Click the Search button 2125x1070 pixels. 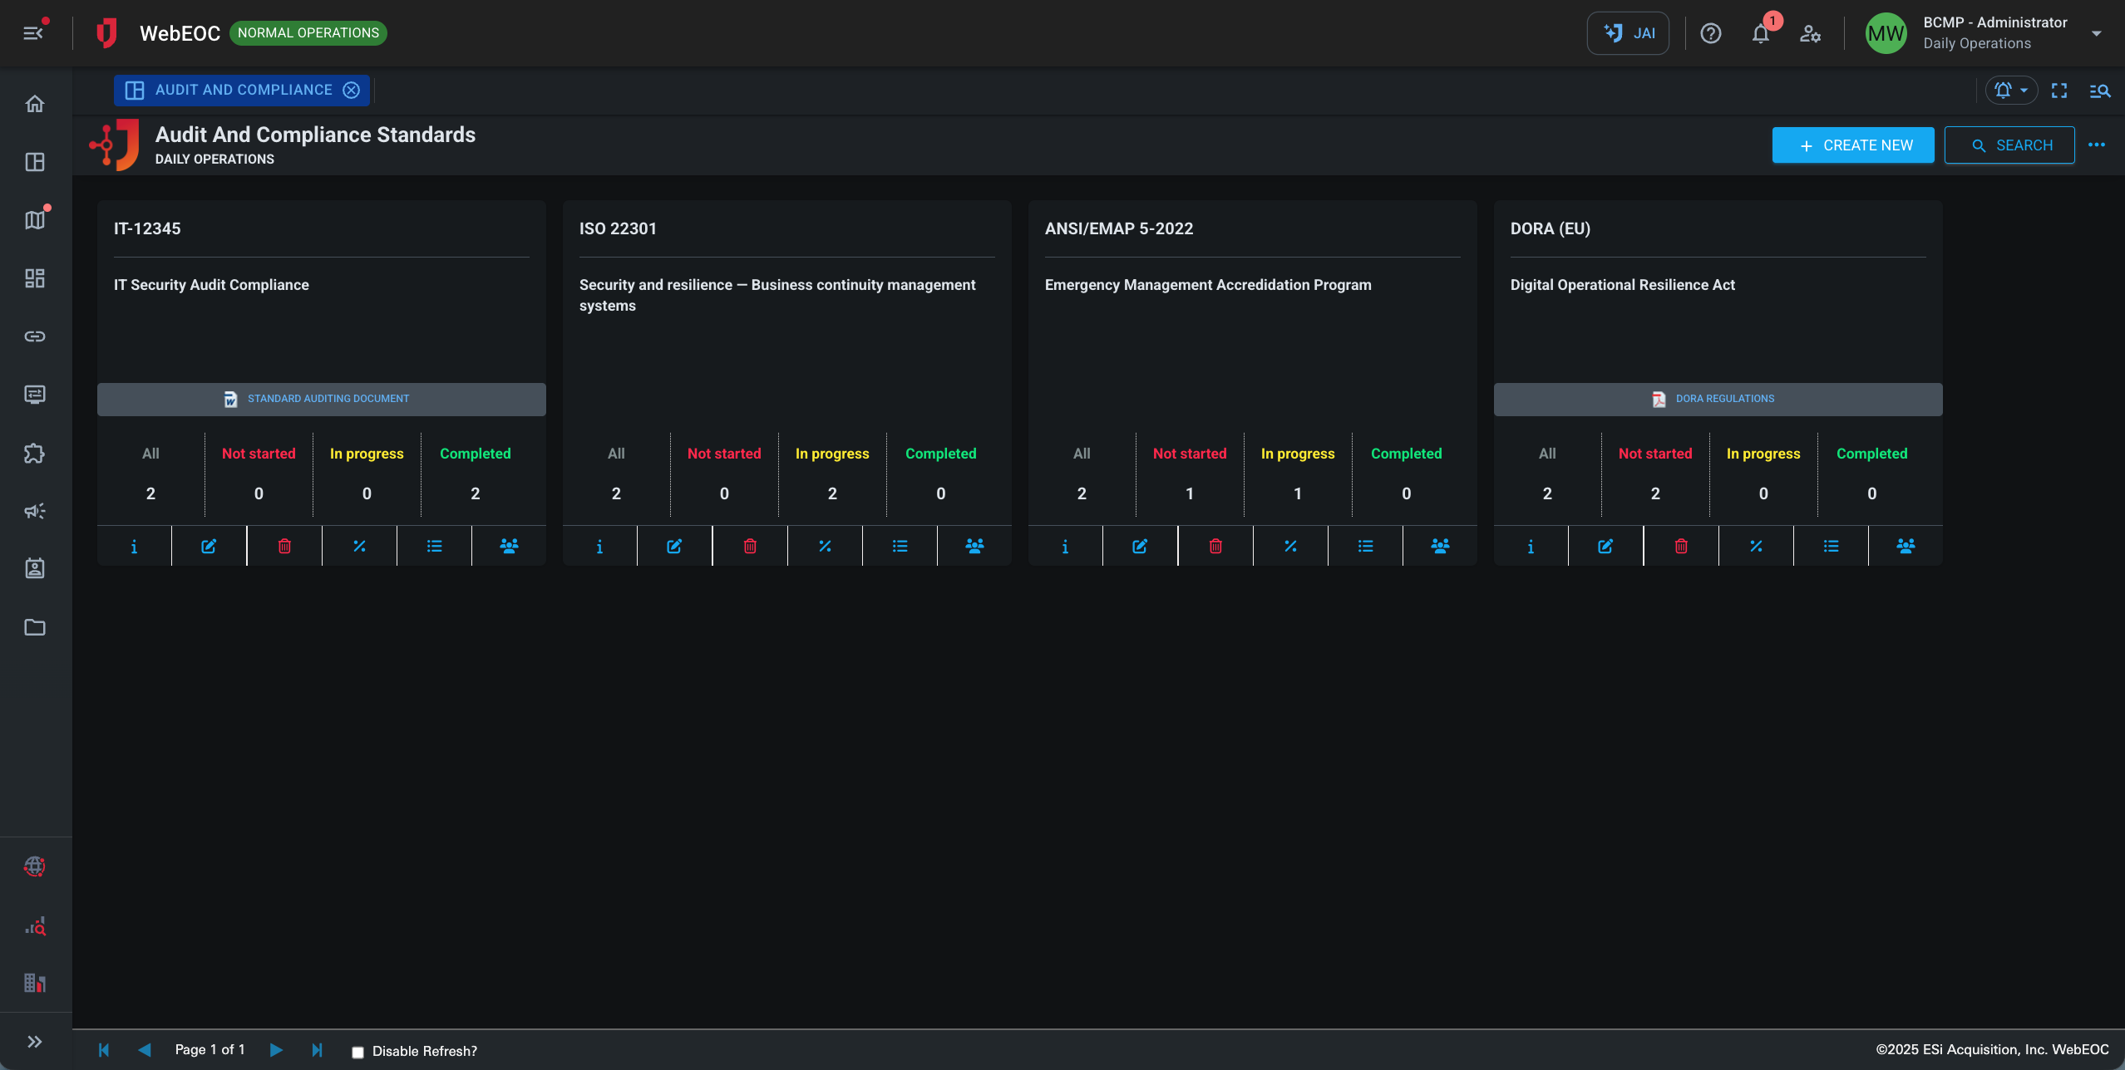click(2009, 145)
